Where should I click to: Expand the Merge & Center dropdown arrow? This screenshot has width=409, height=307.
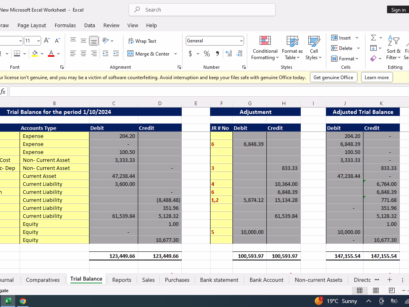click(175, 54)
